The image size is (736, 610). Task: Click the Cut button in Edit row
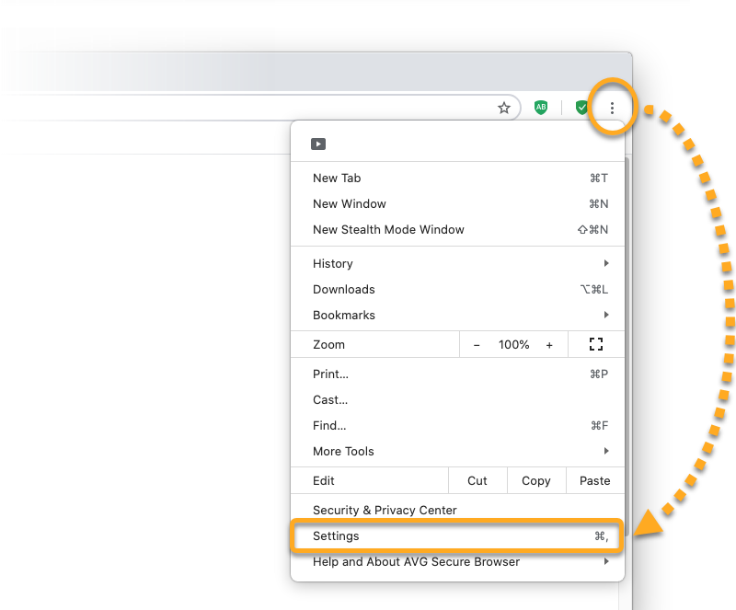[477, 480]
